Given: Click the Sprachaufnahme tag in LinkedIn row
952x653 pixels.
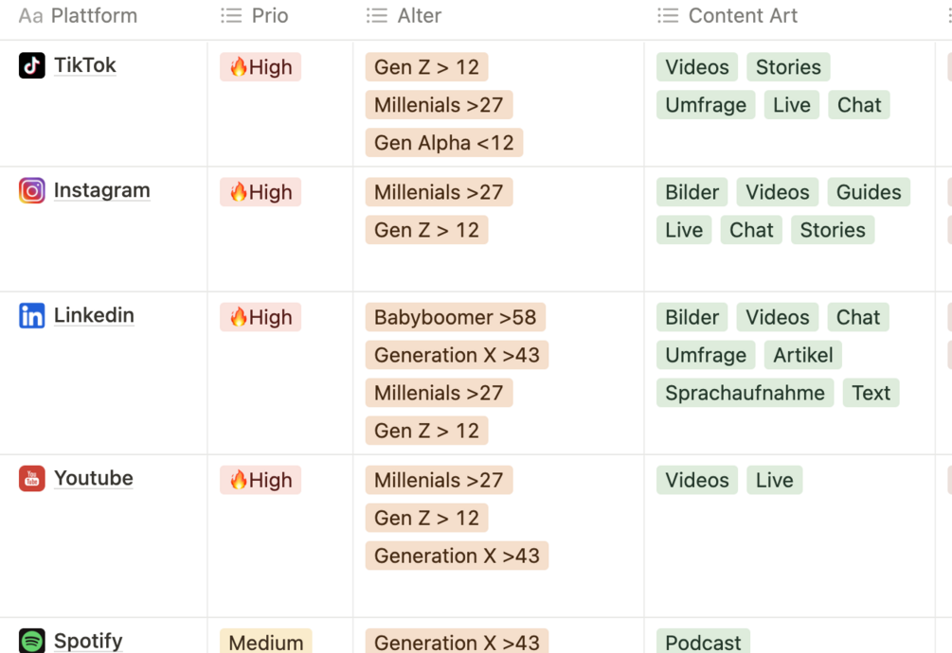Looking at the screenshot, I should click(x=745, y=392).
